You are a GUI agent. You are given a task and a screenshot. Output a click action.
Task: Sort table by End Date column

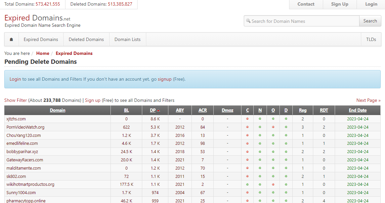click(358, 110)
